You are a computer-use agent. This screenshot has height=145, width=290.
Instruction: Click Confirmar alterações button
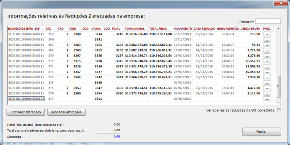tap(25, 112)
